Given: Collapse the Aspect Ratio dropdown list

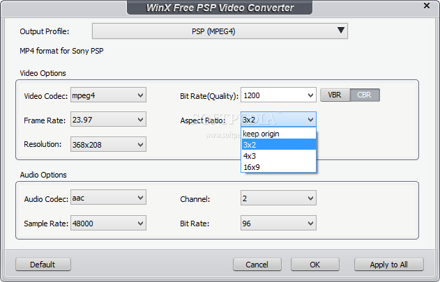Looking at the screenshot, I should (278, 120).
